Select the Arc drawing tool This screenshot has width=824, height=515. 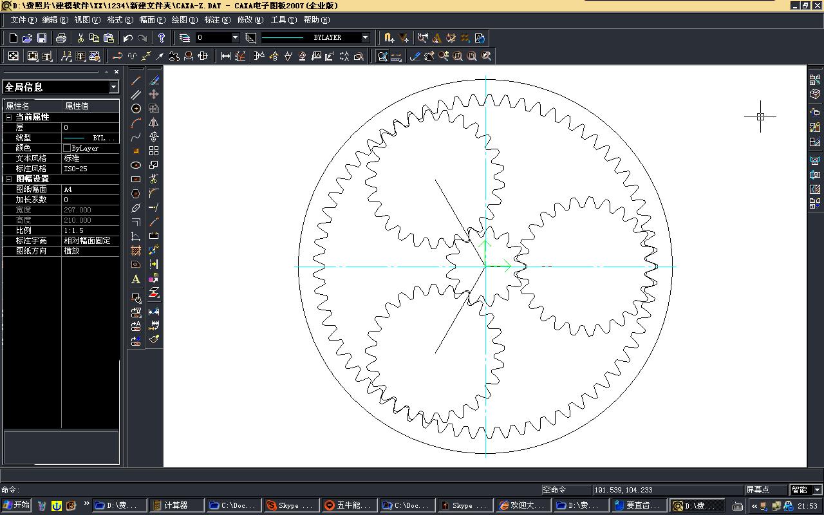tap(136, 123)
